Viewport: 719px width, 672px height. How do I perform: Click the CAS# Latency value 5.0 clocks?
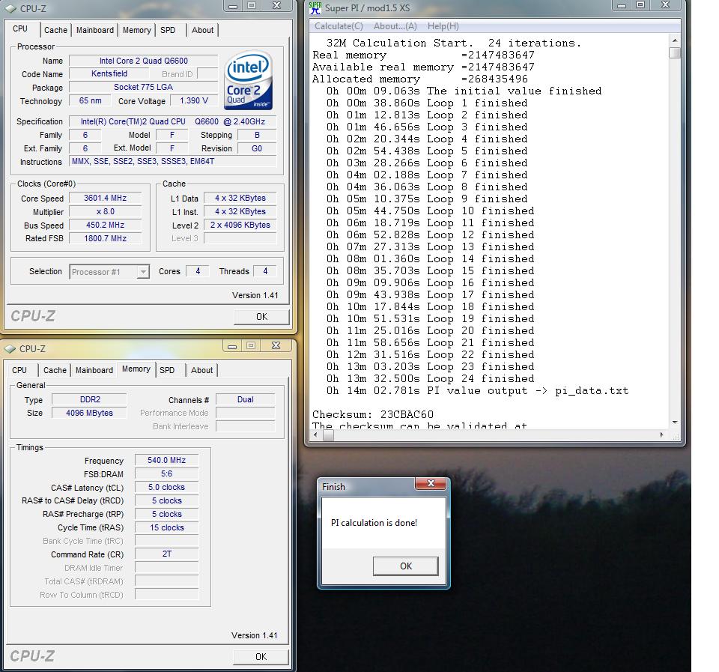click(166, 488)
